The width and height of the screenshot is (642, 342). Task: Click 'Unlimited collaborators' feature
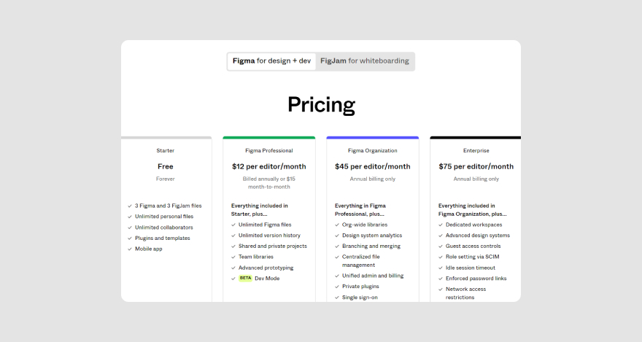(163, 228)
